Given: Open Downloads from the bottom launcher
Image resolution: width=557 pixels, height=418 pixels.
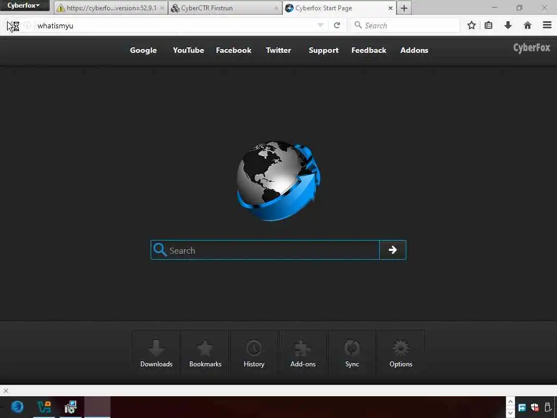Looking at the screenshot, I should tap(156, 353).
